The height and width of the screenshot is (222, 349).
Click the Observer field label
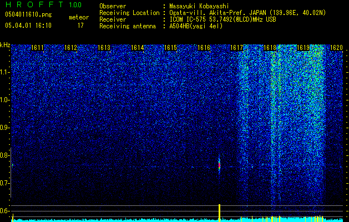[113, 6]
